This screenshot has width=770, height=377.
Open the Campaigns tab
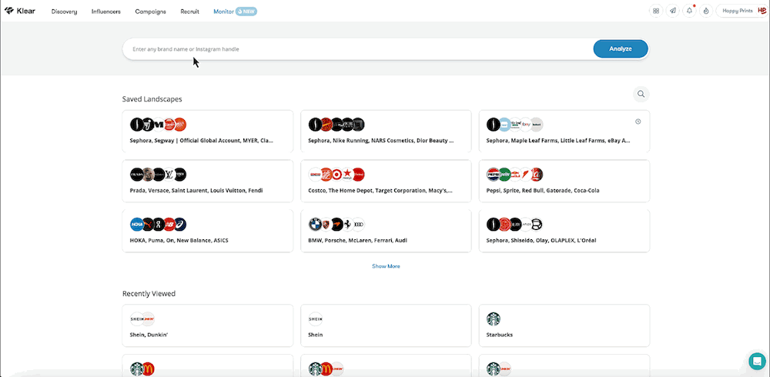150,12
